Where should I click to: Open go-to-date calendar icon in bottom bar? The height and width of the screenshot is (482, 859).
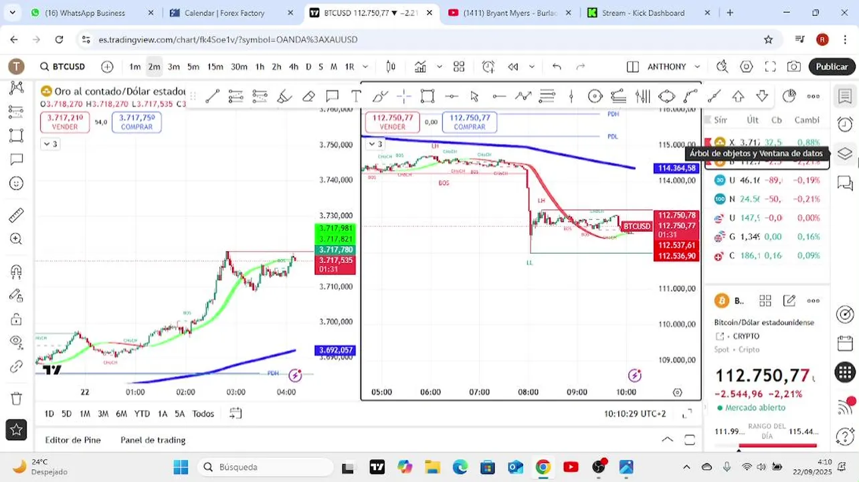click(235, 414)
